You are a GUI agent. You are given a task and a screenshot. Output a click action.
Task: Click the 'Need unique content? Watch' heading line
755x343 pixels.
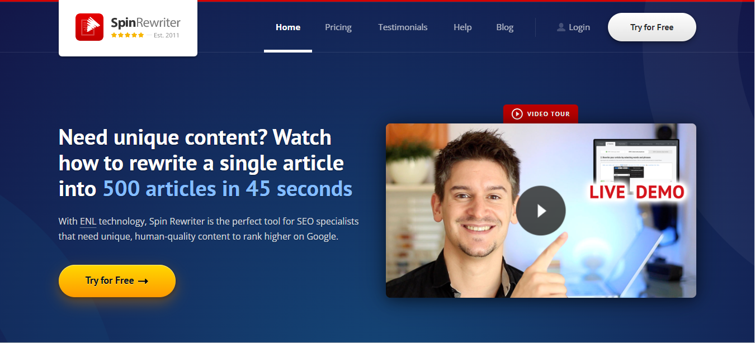pyautogui.click(x=195, y=137)
